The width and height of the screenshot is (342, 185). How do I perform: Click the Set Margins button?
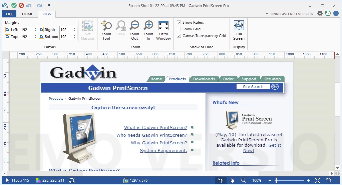pyautogui.click(x=88, y=30)
